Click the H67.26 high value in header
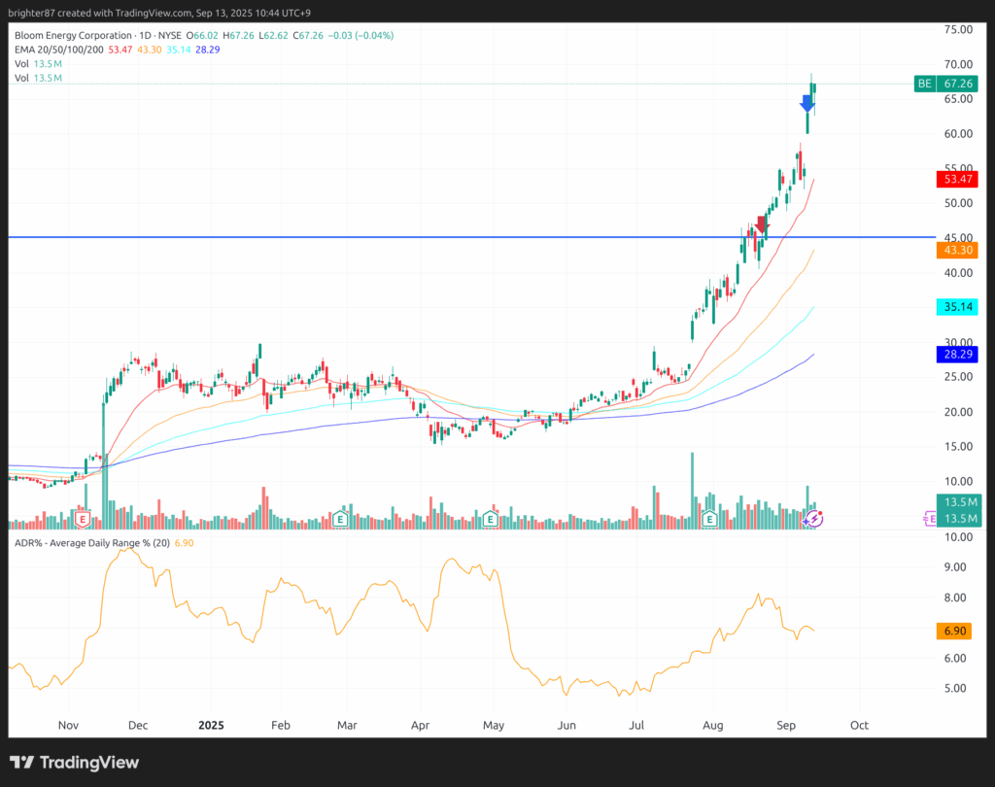Image resolution: width=995 pixels, height=787 pixels. point(239,36)
